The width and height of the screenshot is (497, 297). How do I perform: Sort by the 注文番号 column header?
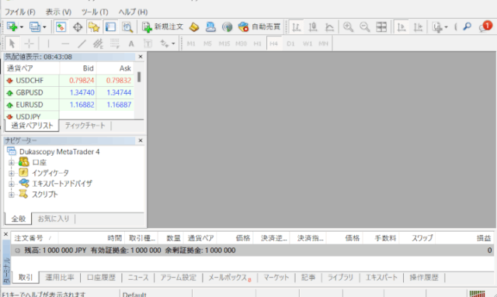click(34, 238)
